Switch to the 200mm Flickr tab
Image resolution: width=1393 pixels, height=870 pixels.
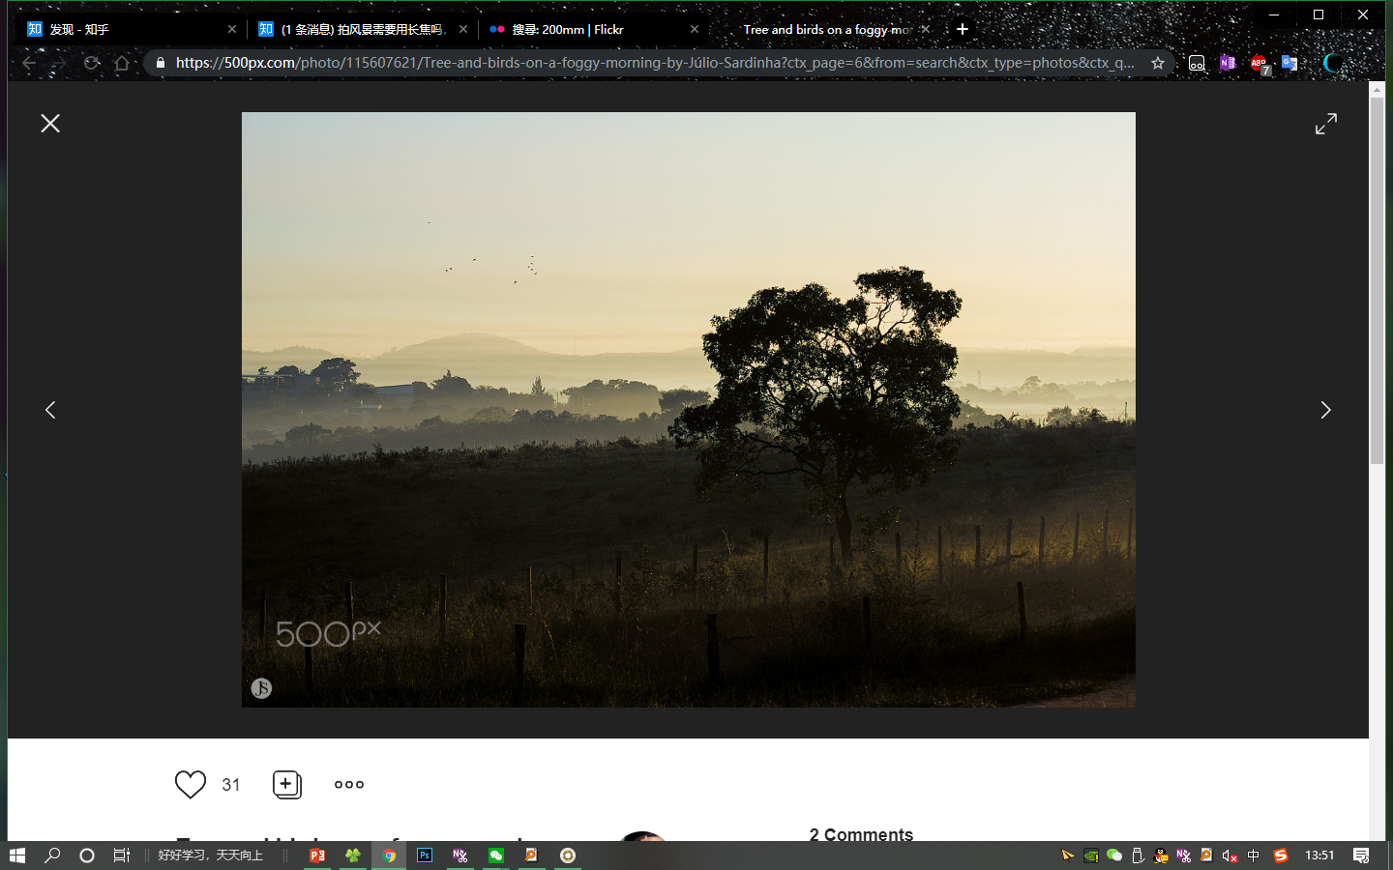pyautogui.click(x=592, y=29)
